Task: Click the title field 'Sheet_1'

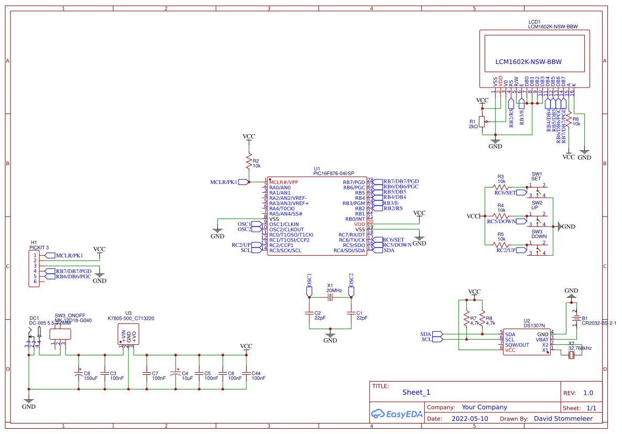Action: pos(416,393)
